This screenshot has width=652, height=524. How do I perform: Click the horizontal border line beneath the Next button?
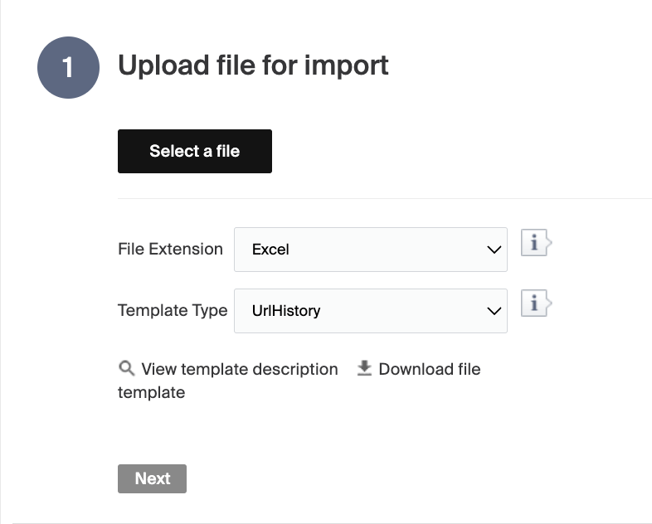tap(332, 522)
